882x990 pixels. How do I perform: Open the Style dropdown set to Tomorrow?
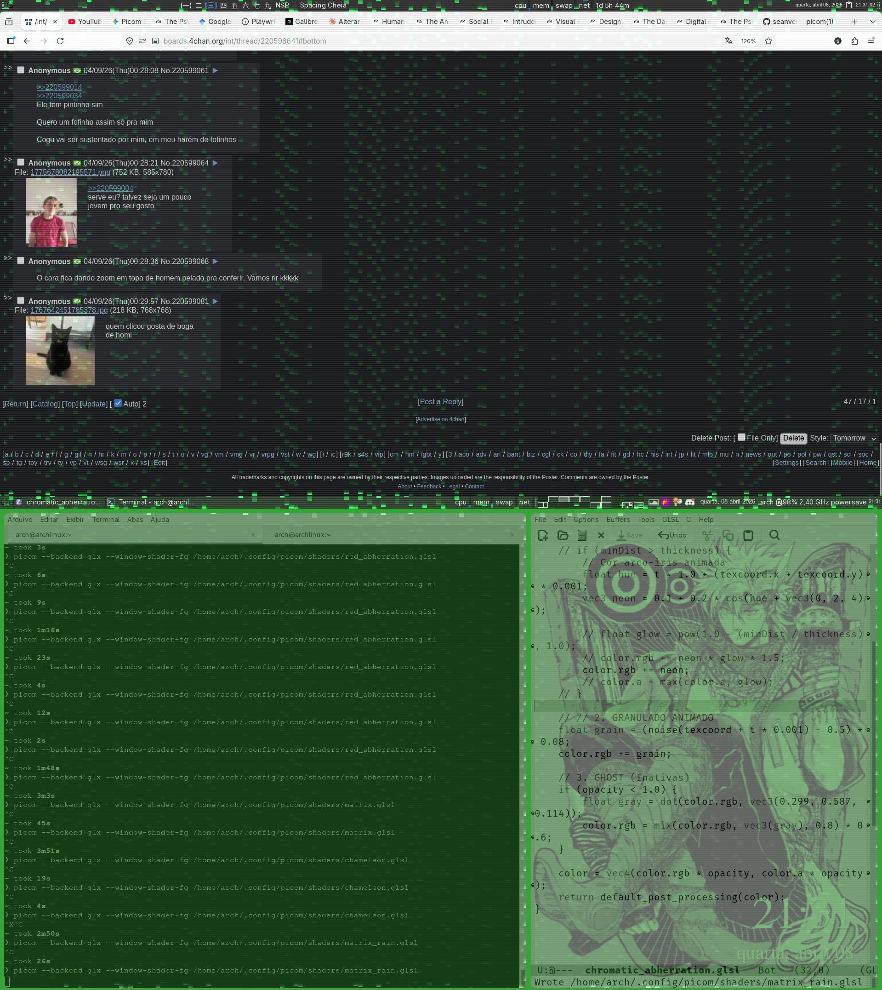coord(854,438)
